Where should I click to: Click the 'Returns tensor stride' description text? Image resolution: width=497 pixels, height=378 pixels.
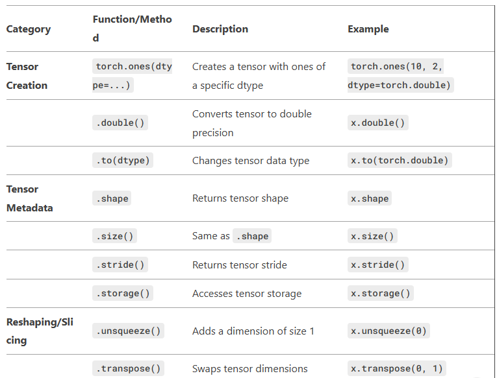point(239,265)
